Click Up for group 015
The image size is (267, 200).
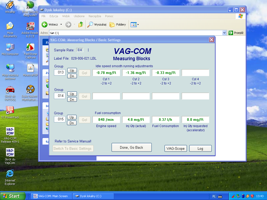click(x=72, y=117)
